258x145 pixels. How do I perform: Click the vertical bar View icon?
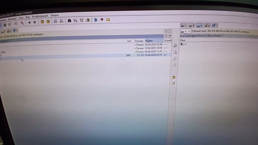tap(175, 46)
